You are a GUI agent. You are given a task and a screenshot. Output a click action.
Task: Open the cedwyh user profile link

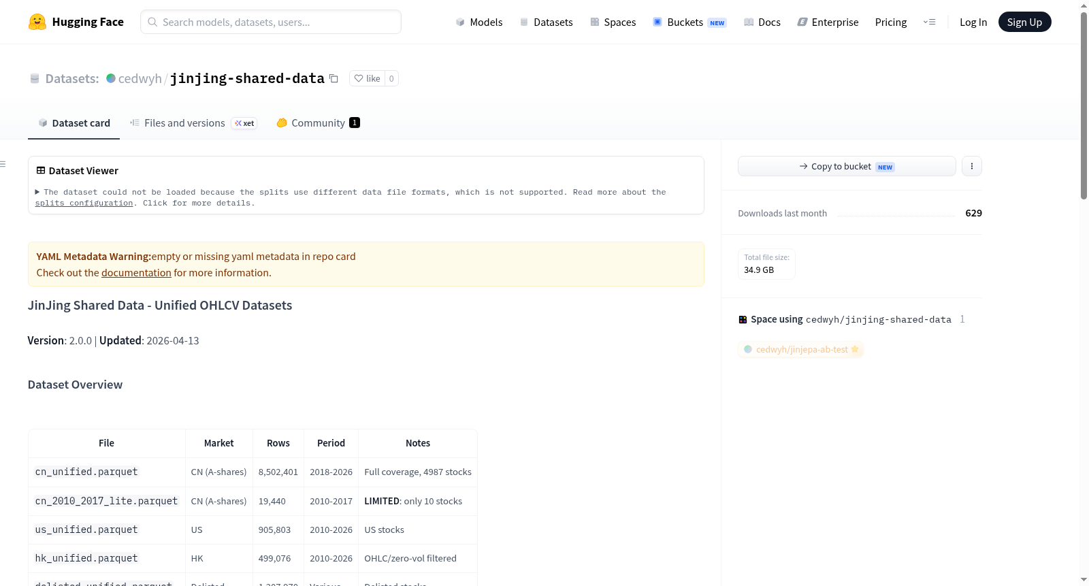tap(140, 78)
